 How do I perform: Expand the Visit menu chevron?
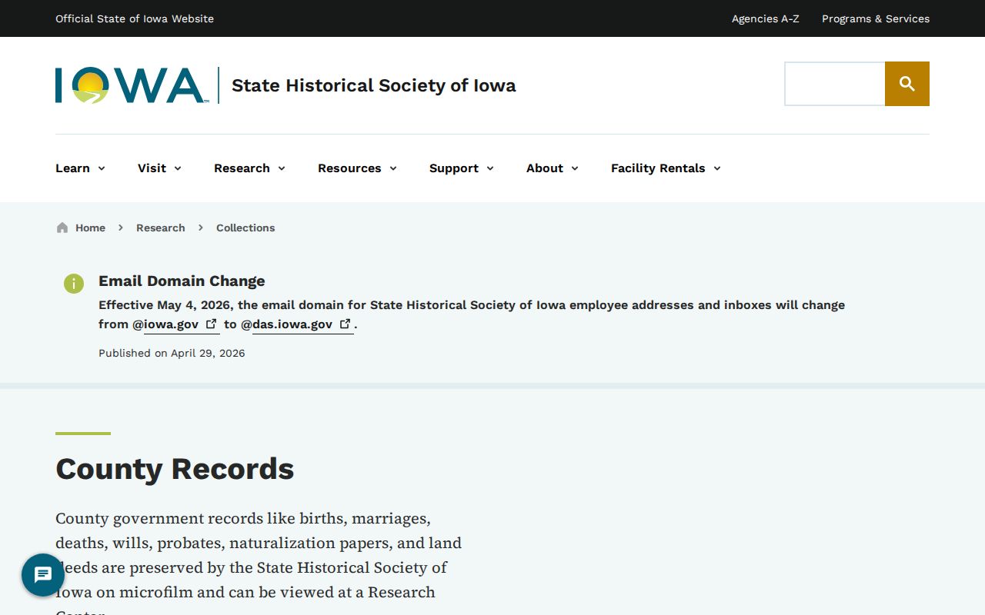coord(178,168)
